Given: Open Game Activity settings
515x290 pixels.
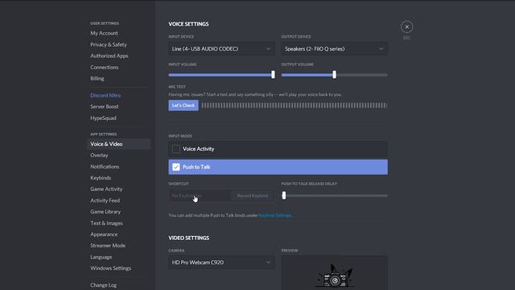Looking at the screenshot, I should [x=106, y=189].
